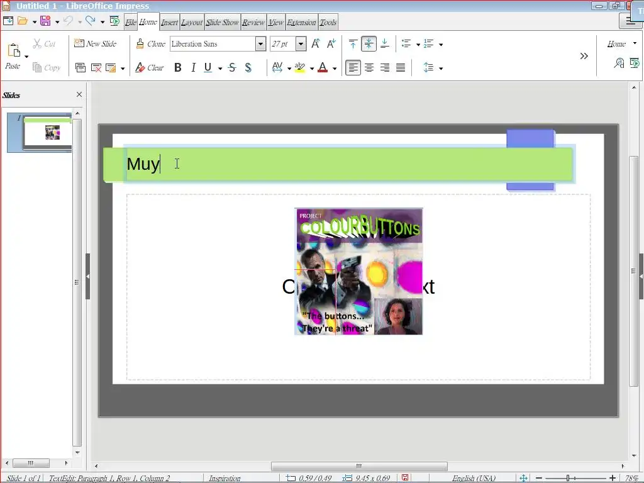Screen dimensions: 644x483
Task: Click the Save document icon
Action: point(45,21)
